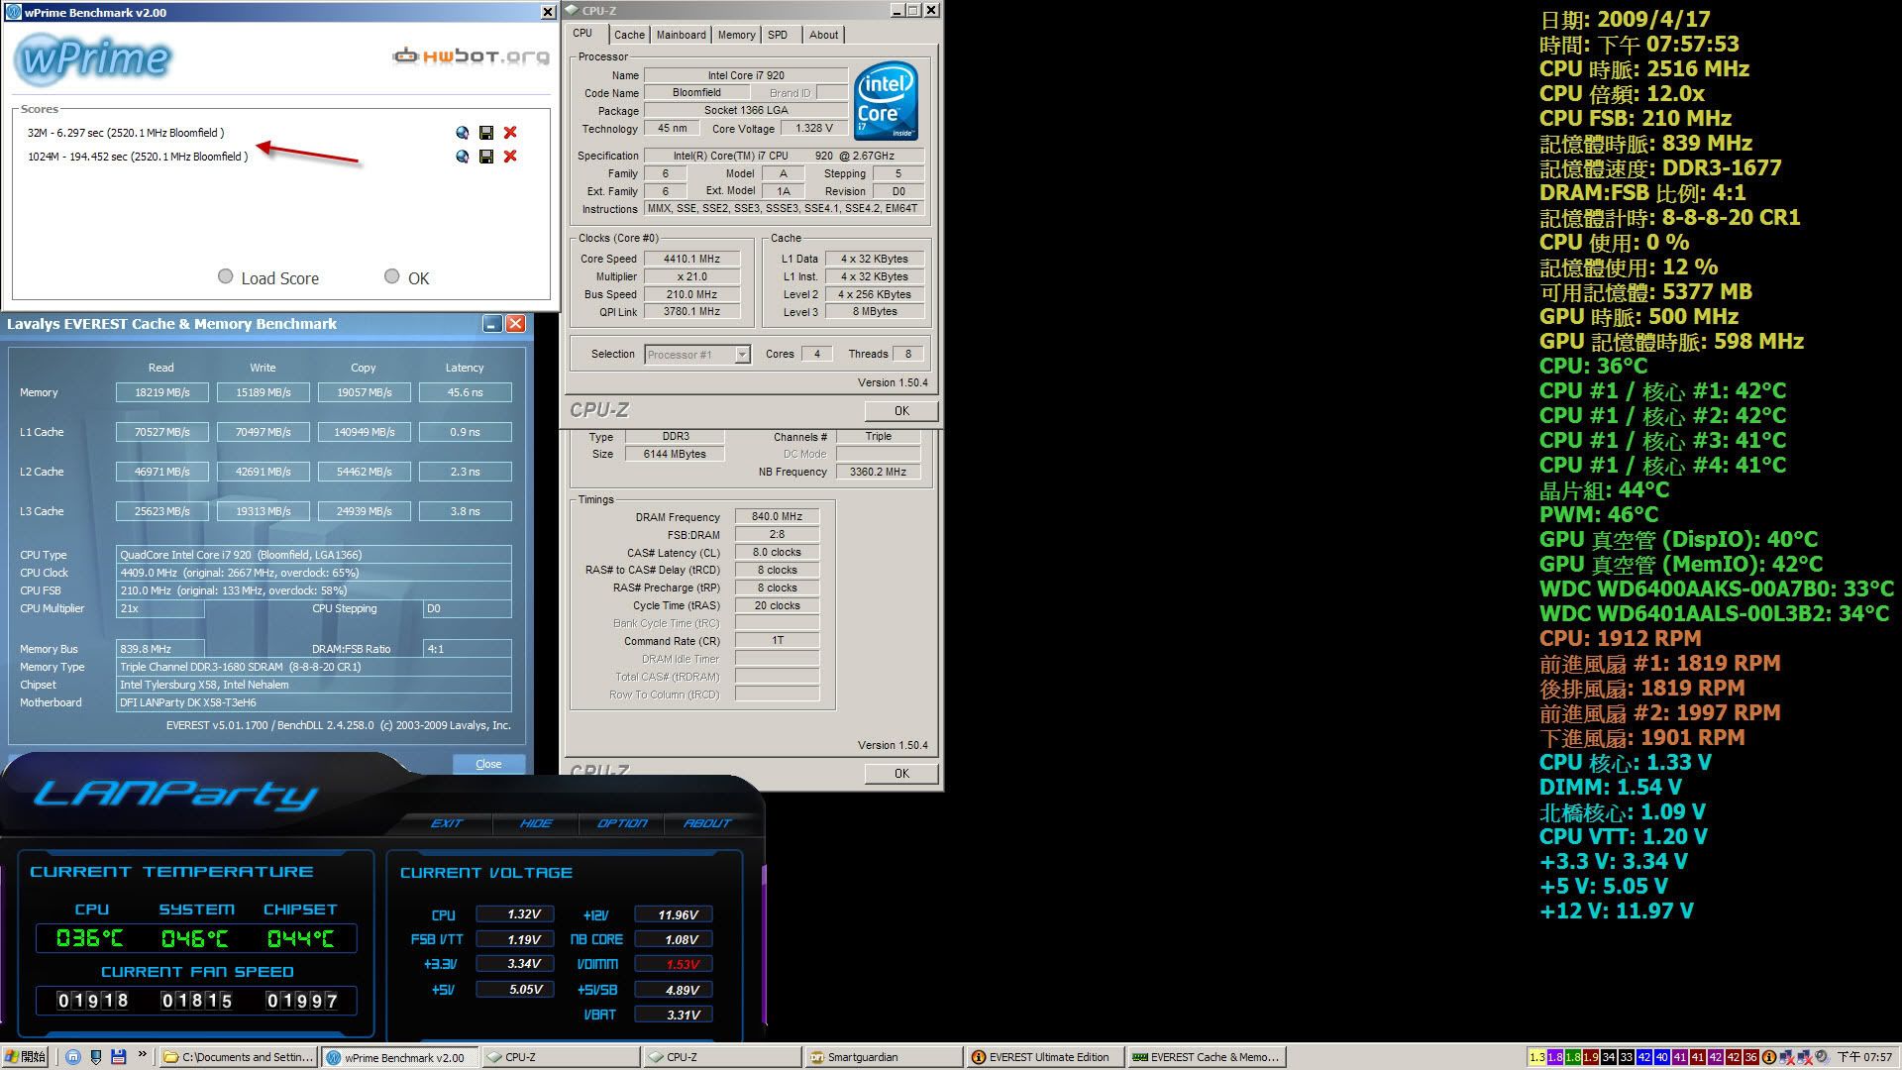This screenshot has width=1902, height=1070.
Task: Submit the 1024M score online via globe icon
Action: tap(463, 157)
